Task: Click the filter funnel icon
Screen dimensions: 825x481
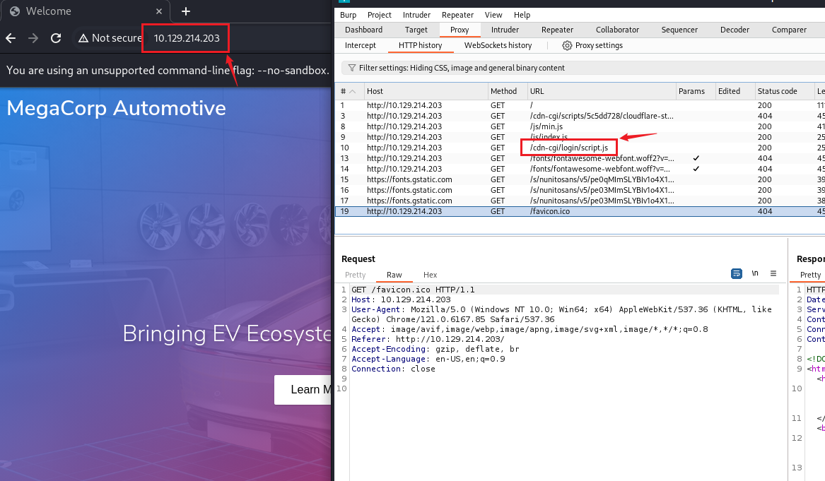Action: pos(352,68)
